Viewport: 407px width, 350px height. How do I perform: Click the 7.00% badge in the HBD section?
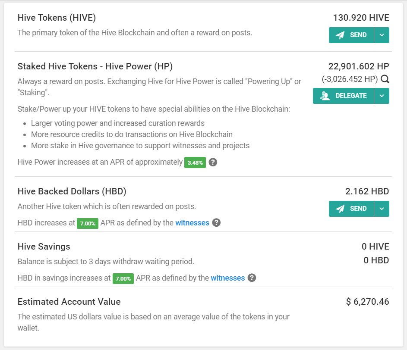coord(88,223)
